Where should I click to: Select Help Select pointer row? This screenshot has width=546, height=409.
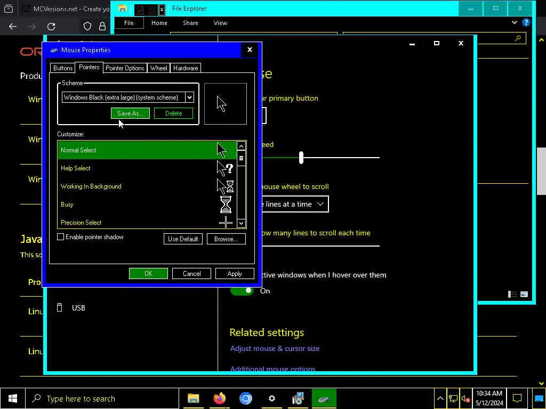coord(147,168)
